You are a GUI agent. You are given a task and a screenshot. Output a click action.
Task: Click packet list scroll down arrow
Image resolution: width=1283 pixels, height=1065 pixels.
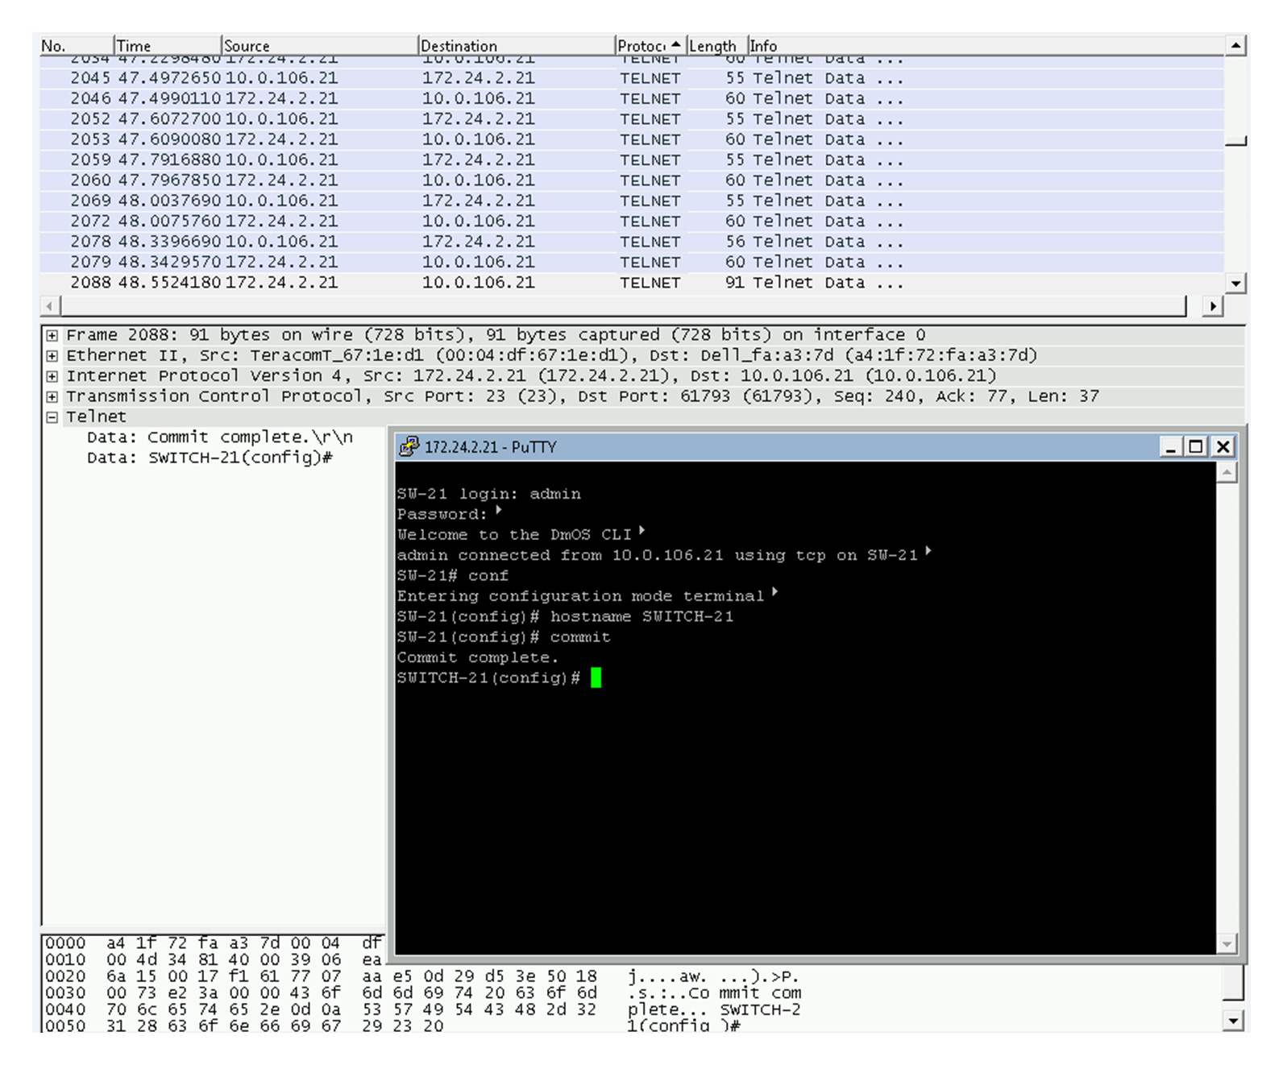[1235, 283]
